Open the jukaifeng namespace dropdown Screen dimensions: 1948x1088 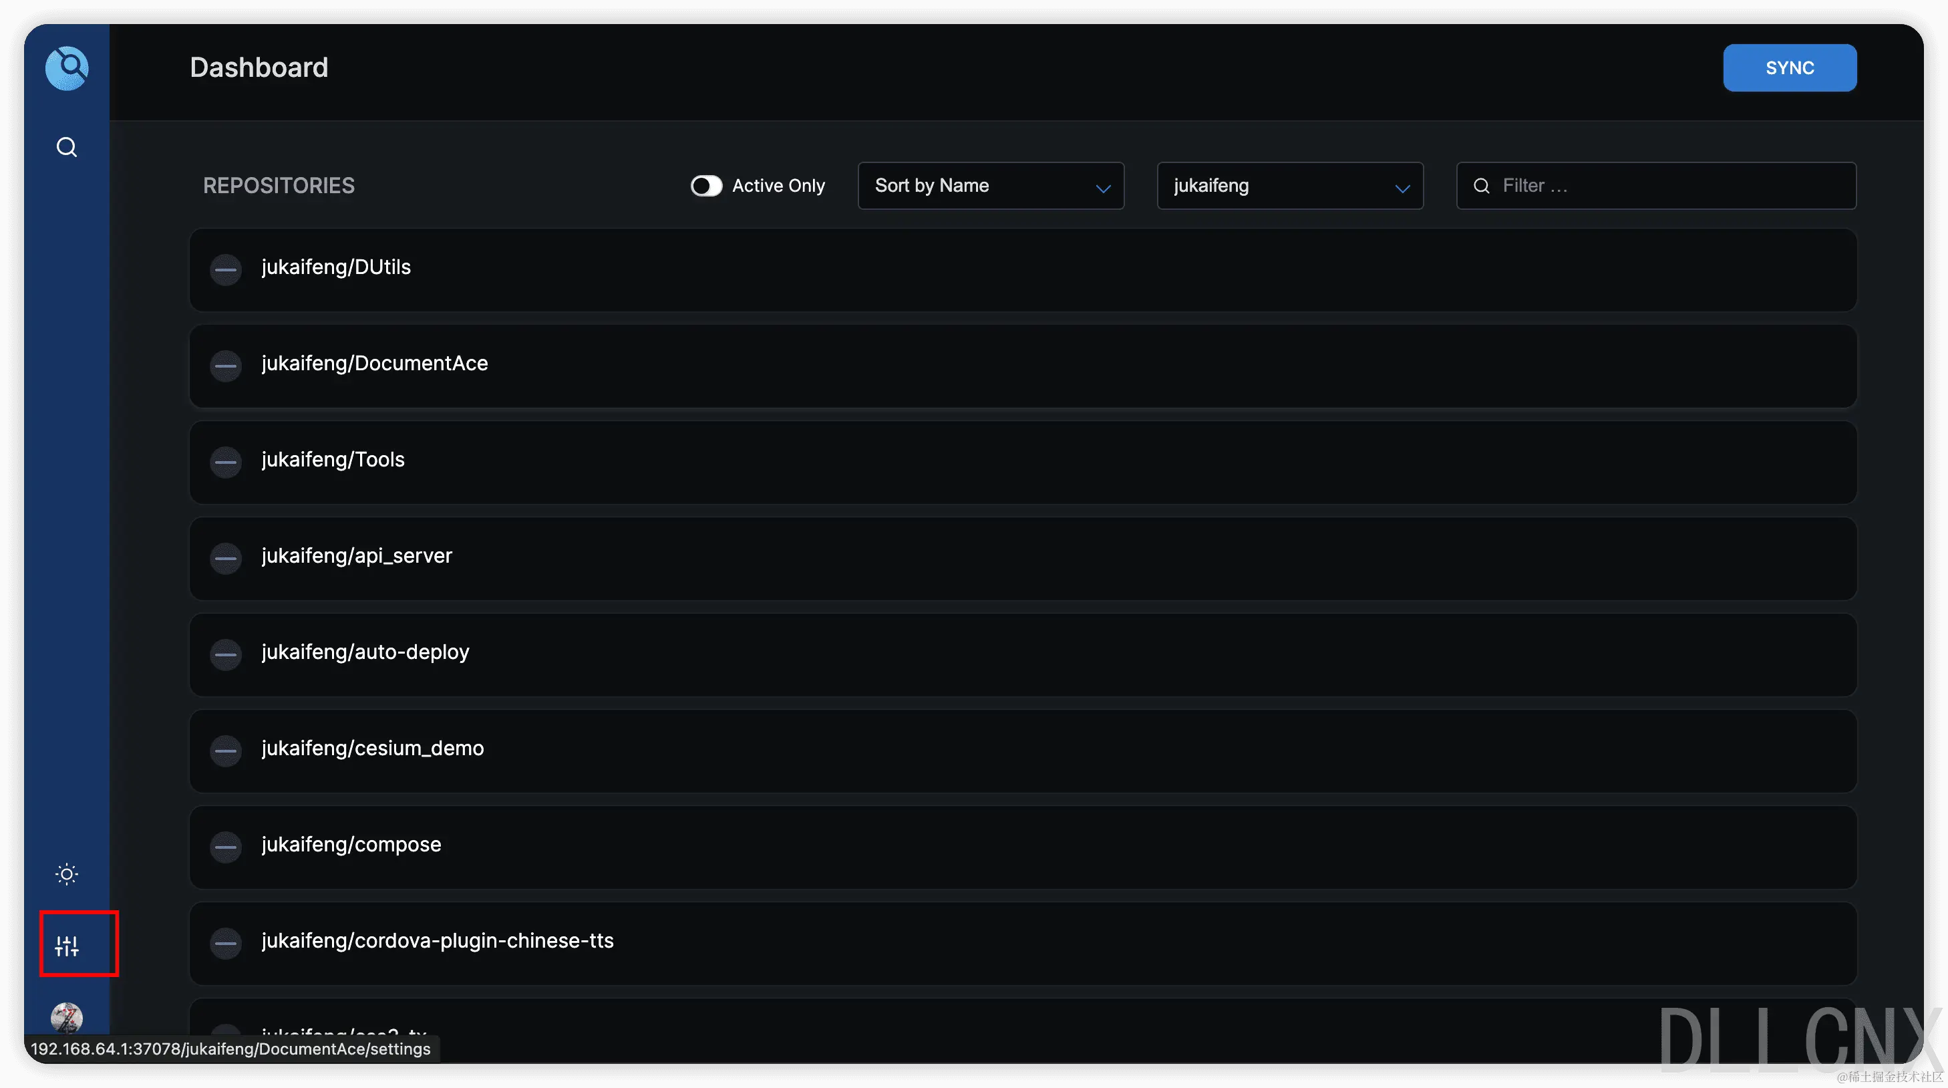[x=1289, y=186]
